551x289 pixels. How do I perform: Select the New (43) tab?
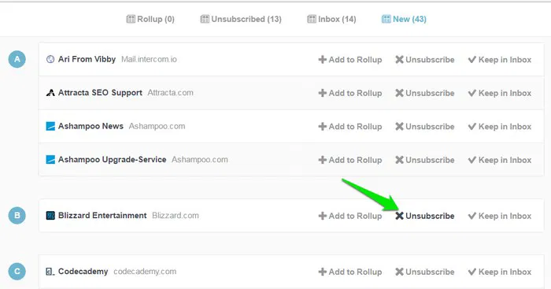[404, 19]
